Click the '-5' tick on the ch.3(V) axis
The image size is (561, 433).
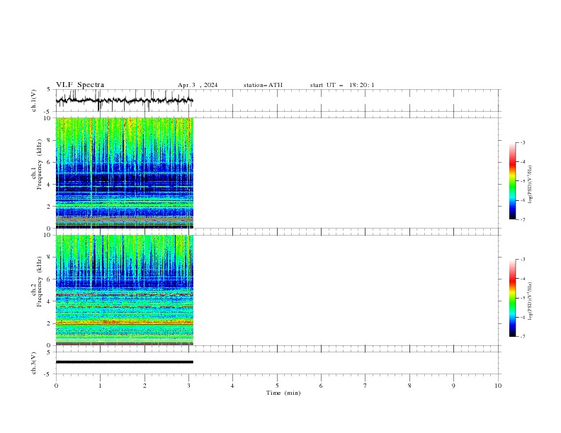tap(47, 374)
